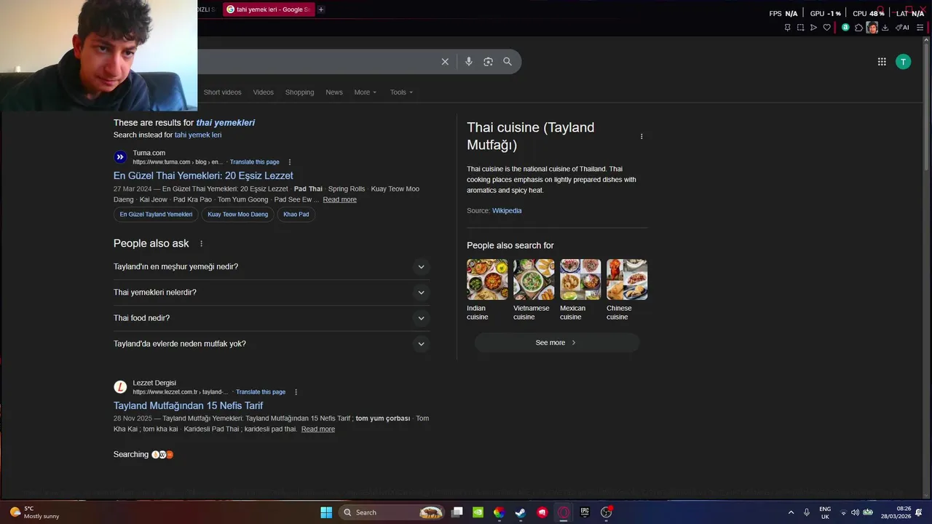Translate the Turna.com page

255,162
